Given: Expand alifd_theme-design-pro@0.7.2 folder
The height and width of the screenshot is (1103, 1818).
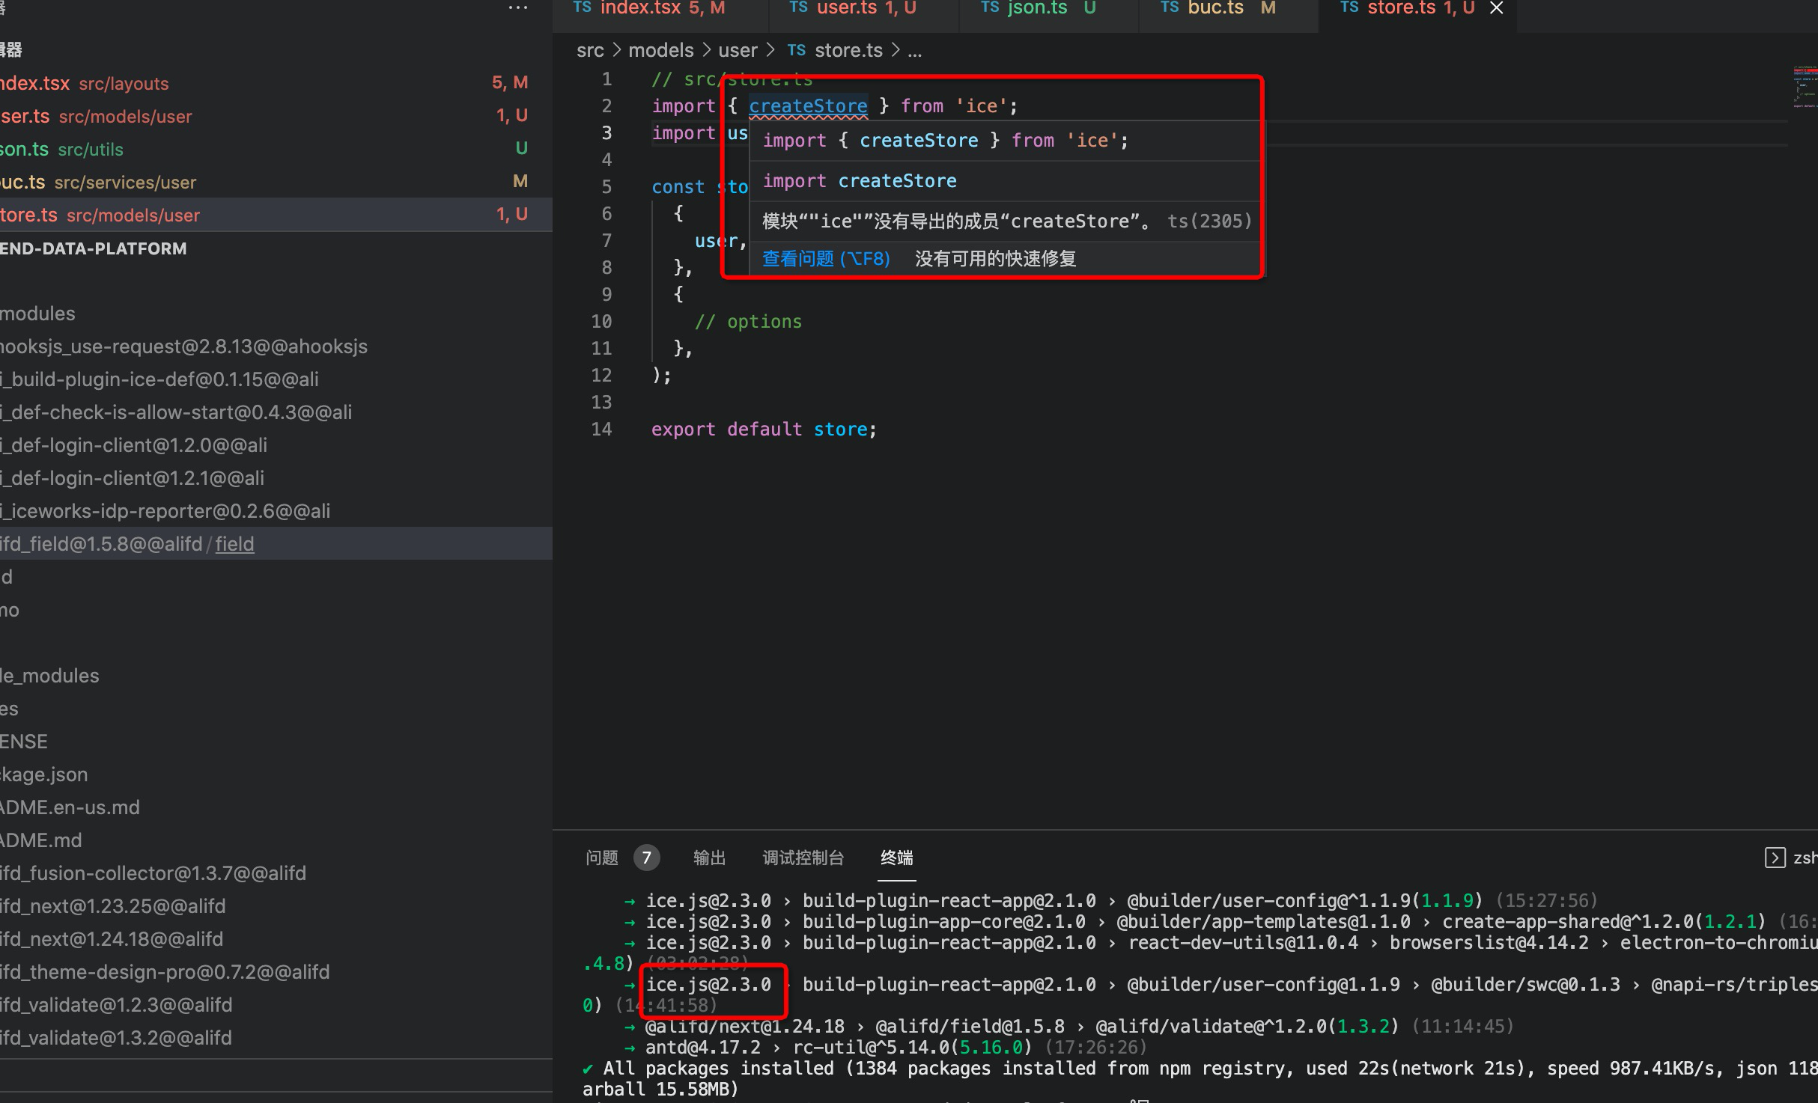Looking at the screenshot, I should tap(276, 972).
